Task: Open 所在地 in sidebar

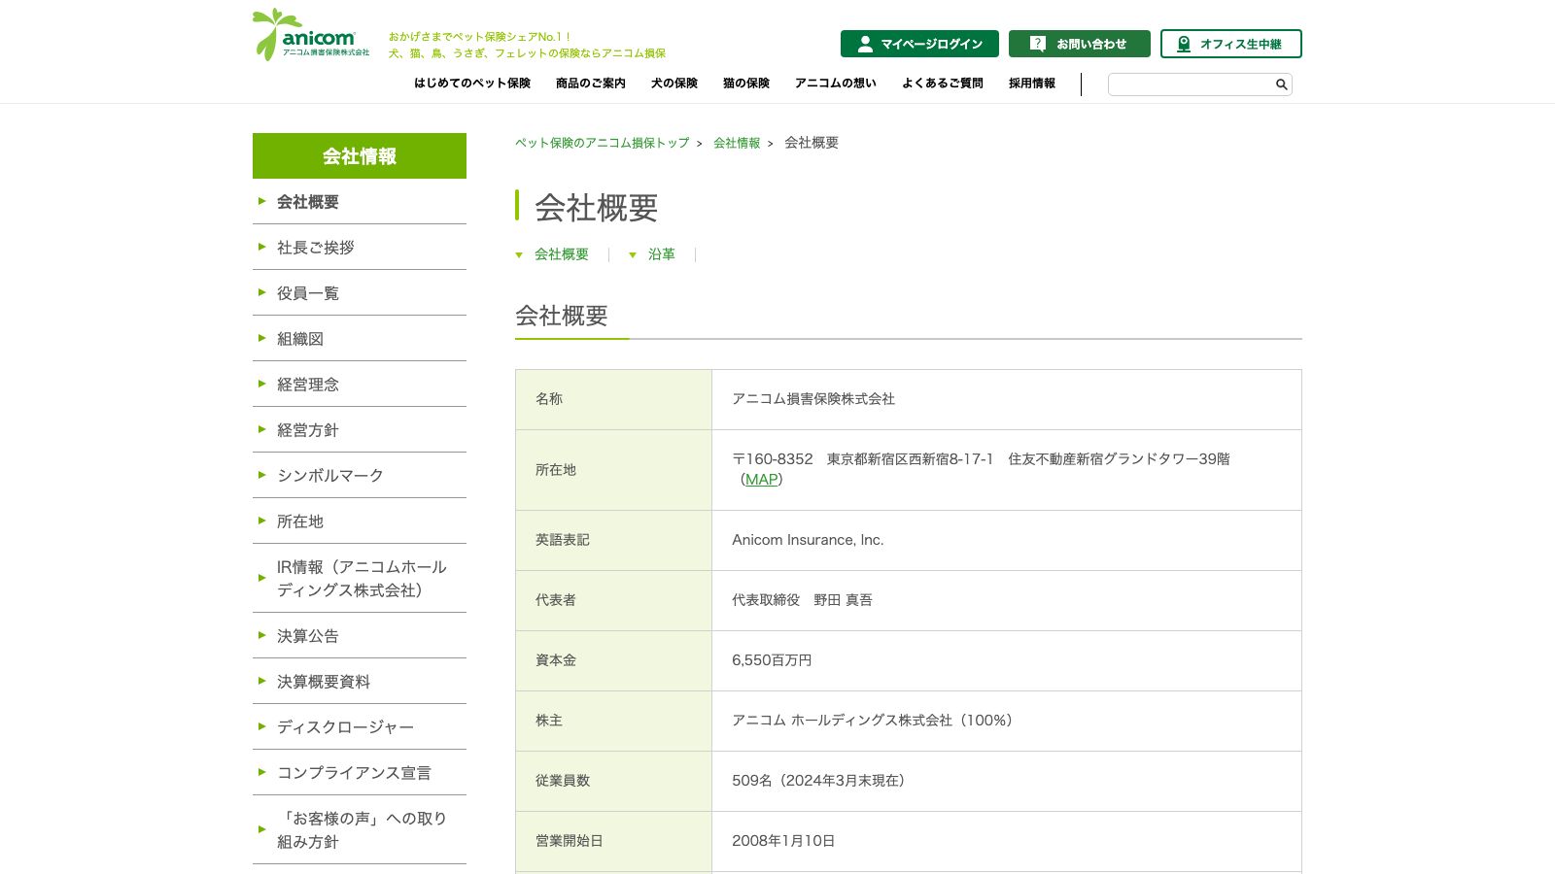Action: coord(360,521)
